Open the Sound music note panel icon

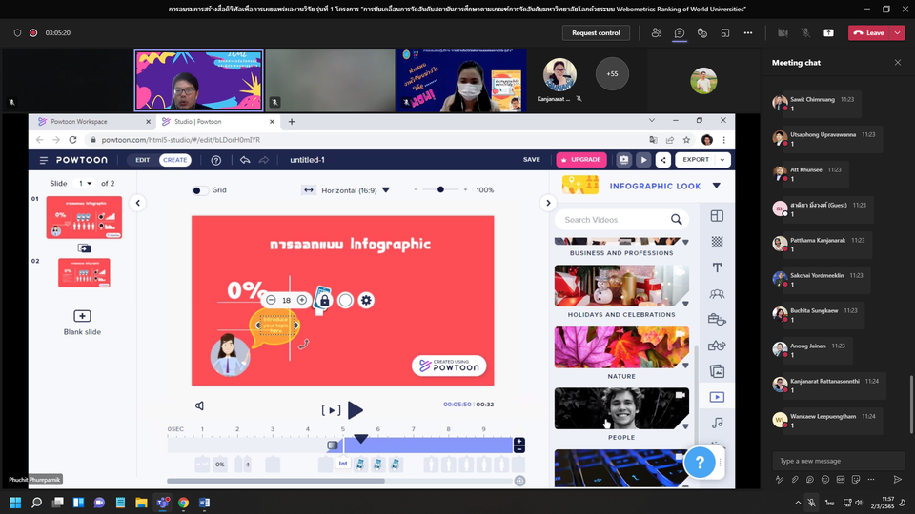click(717, 423)
